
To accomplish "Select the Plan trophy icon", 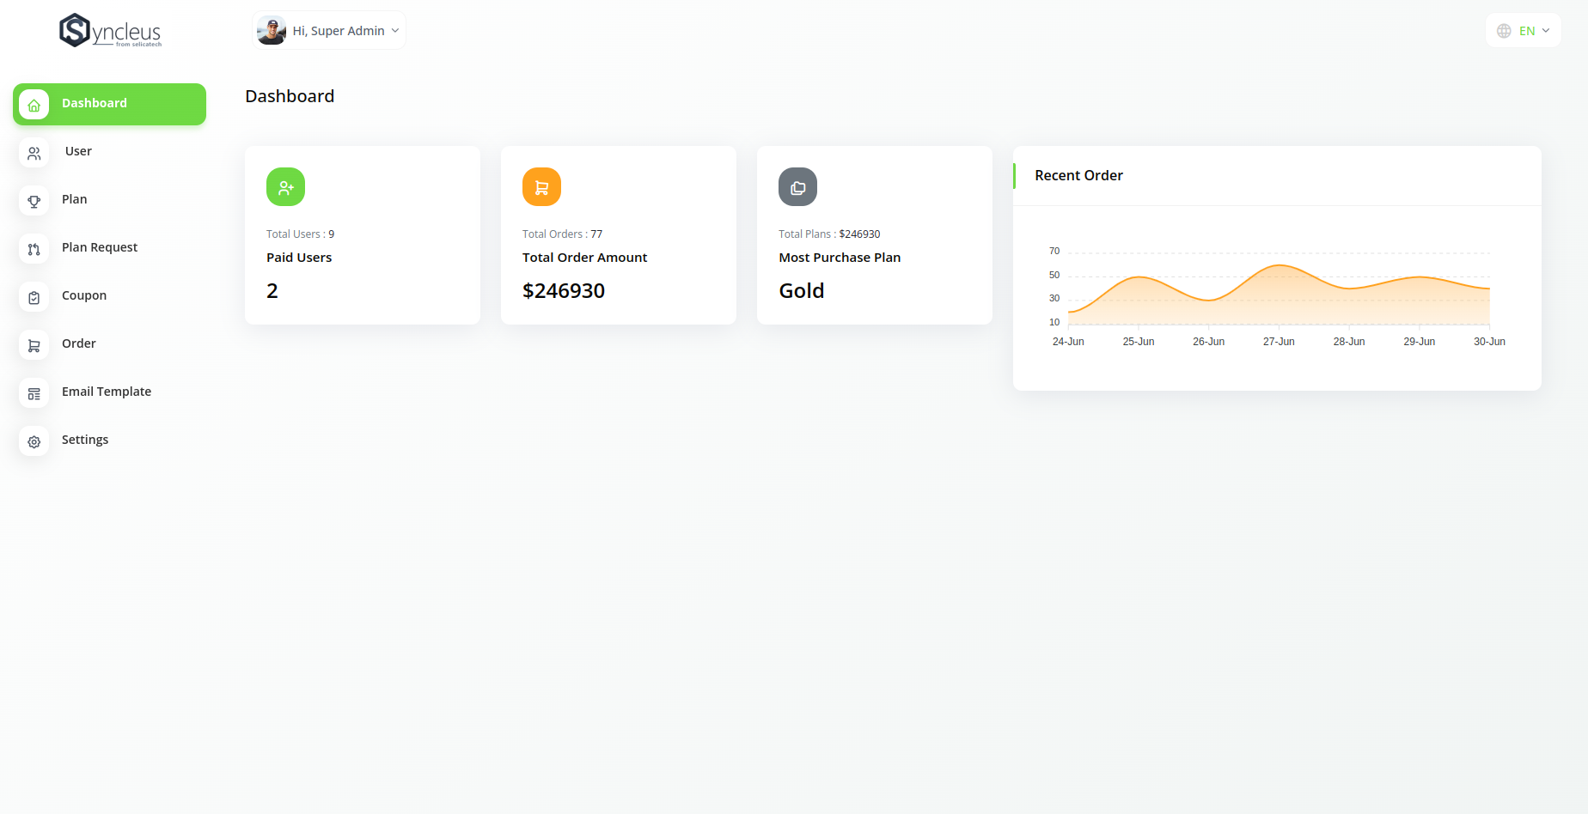I will 34,201.
